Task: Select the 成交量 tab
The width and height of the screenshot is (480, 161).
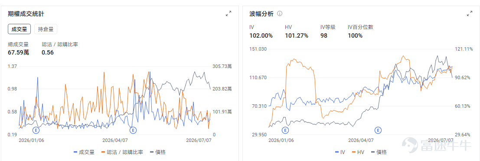Action: [x=19, y=29]
